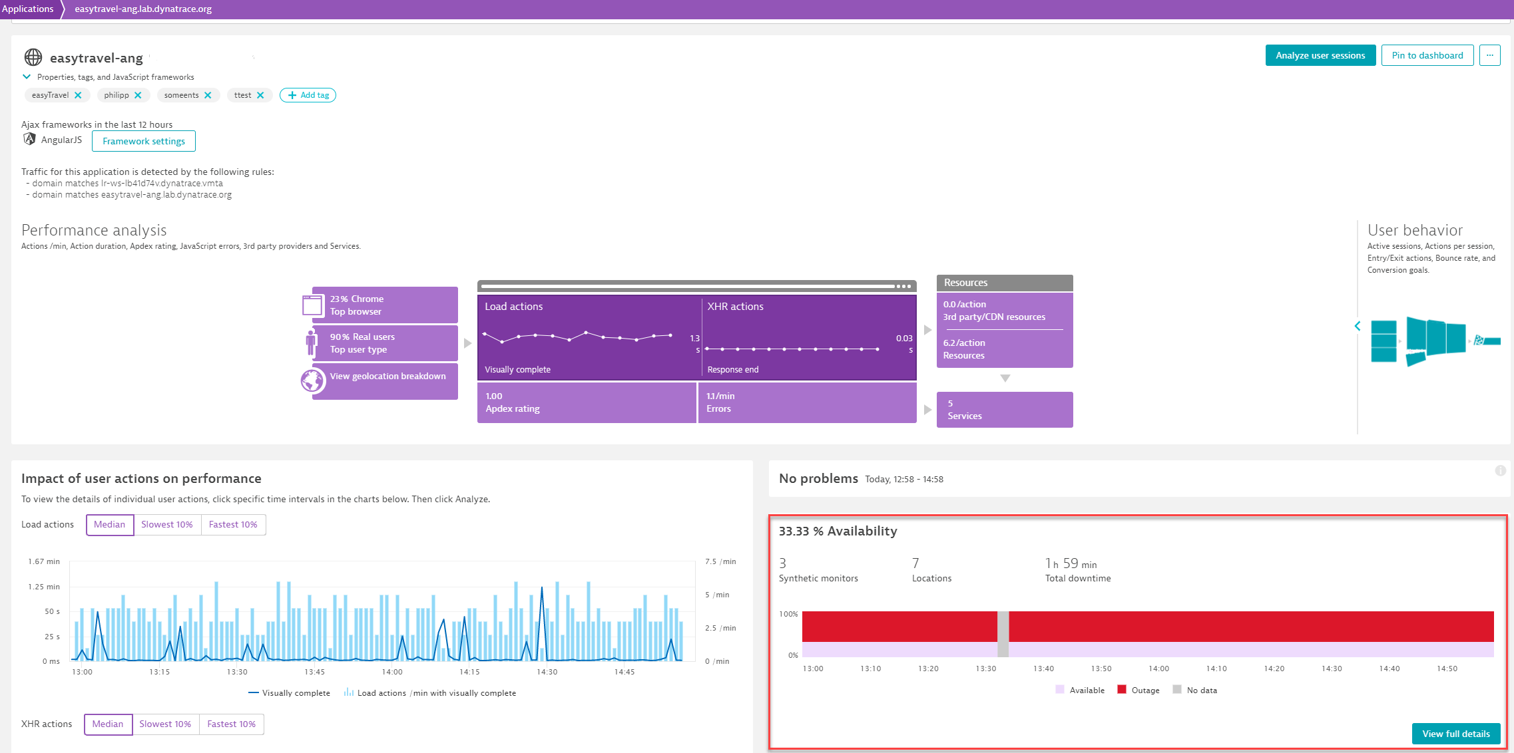The image size is (1514, 753).
Task: Click 7 Locations value
Action: [x=915, y=563]
